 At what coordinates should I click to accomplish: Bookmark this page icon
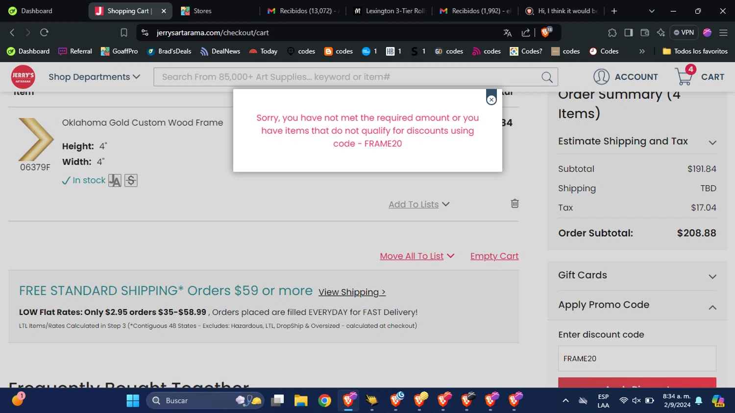(x=124, y=32)
